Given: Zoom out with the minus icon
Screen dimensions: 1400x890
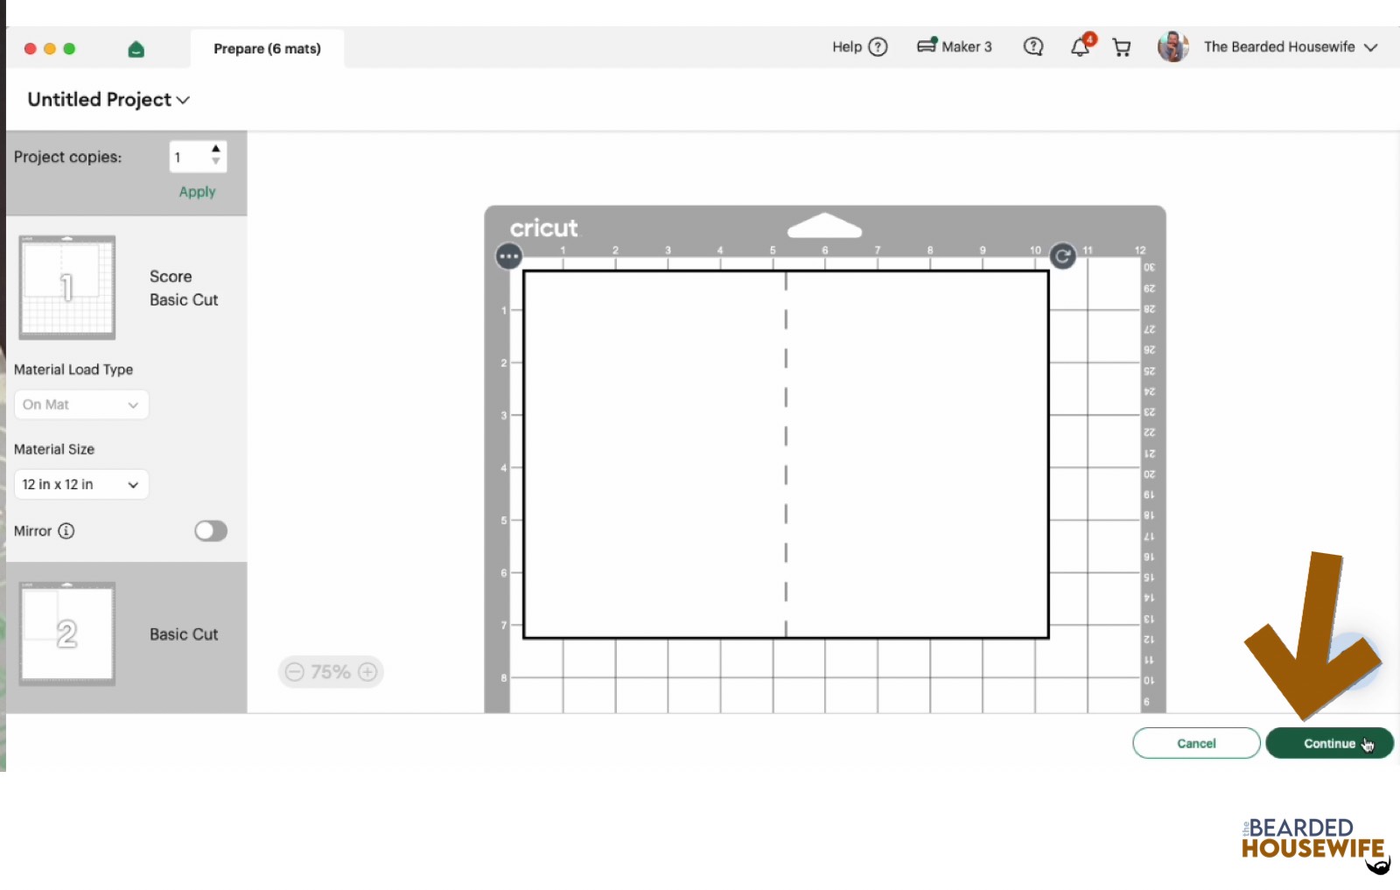Looking at the screenshot, I should click(295, 672).
